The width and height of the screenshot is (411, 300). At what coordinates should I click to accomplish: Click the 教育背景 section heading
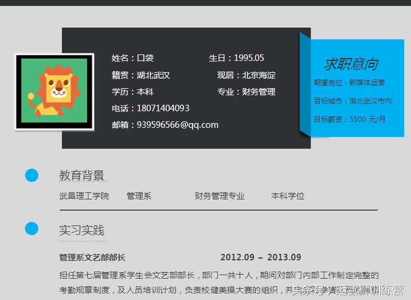[82, 175]
